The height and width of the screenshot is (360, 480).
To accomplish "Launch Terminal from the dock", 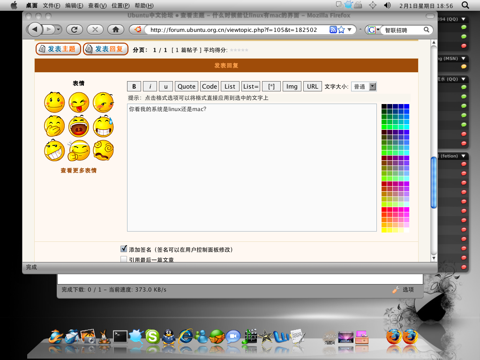I will coord(120,337).
